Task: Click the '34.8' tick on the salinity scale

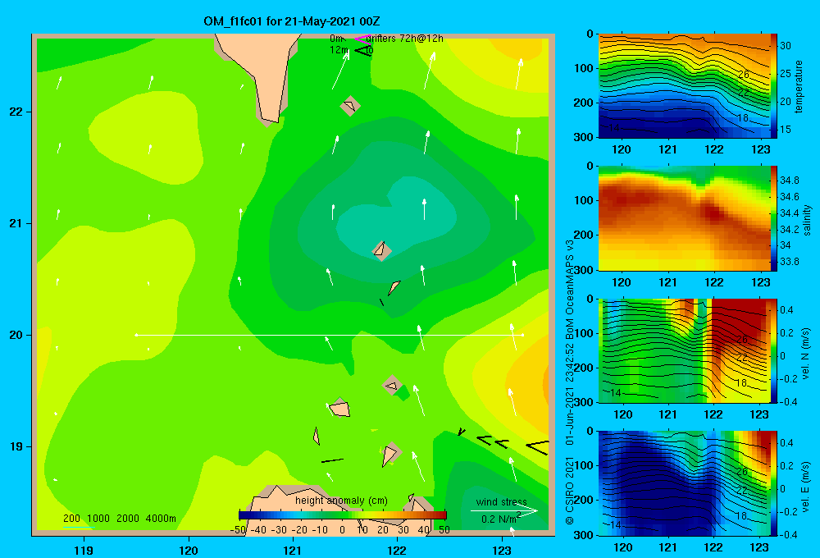Action: pos(789,180)
